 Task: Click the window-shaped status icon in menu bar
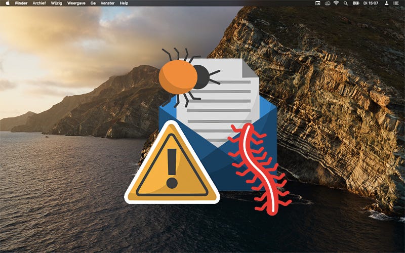click(x=318, y=3)
